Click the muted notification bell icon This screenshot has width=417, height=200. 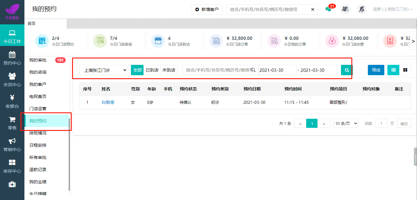click(x=362, y=9)
